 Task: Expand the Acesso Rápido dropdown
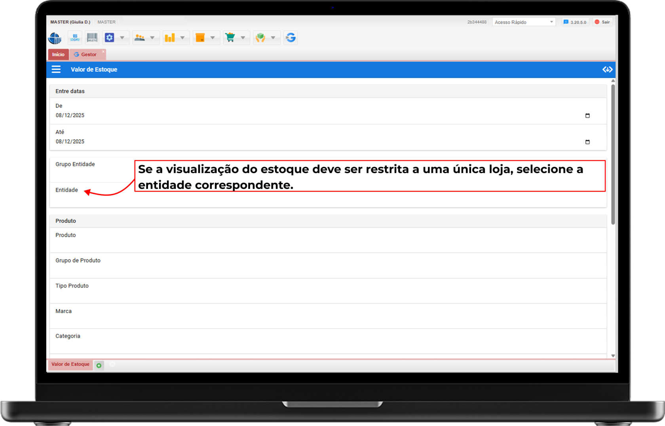(523, 22)
